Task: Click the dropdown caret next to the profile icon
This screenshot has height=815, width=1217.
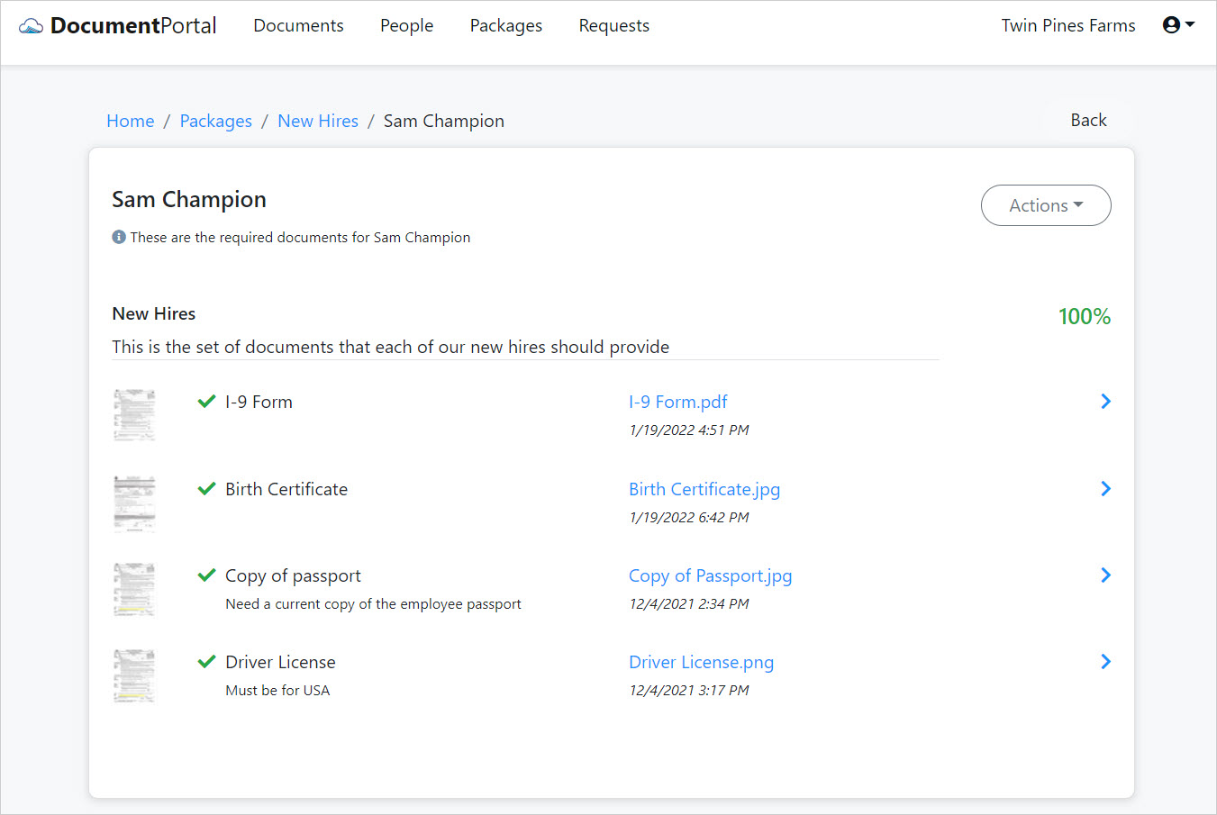Action: tap(1191, 26)
